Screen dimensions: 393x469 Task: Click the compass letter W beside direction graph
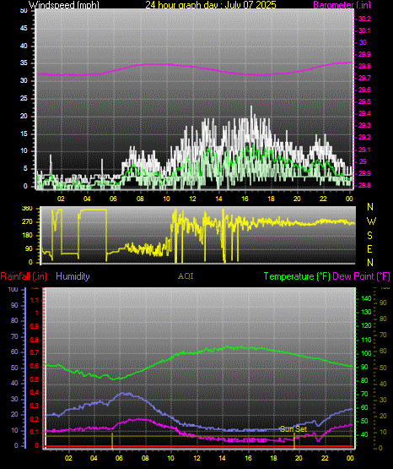[371, 221]
